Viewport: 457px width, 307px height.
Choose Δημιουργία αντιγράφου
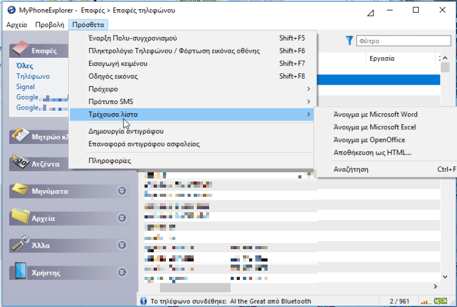[192, 131]
